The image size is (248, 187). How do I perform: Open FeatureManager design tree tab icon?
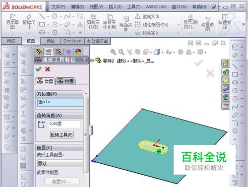coord(39,52)
